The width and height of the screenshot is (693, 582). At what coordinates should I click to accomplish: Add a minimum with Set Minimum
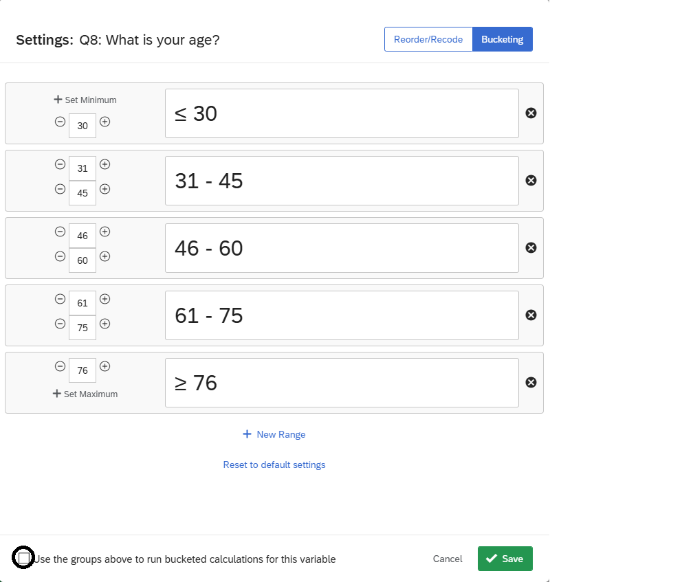pos(85,100)
